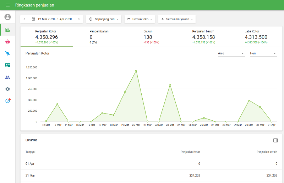Image resolution: width=284 pixels, height=183 pixels.
Task: Open the customers people icon
Action: (7, 77)
